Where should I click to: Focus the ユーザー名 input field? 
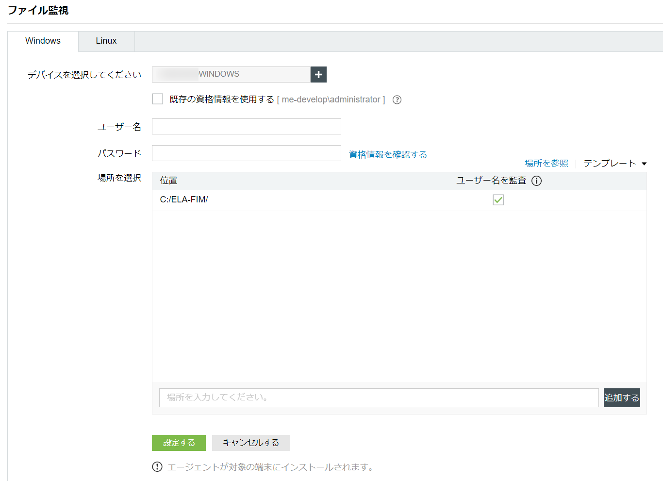point(246,127)
